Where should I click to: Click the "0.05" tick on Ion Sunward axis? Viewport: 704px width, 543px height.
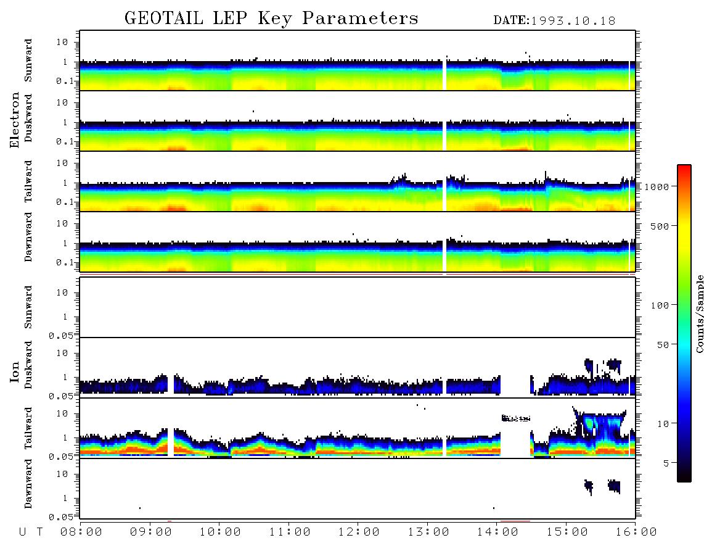coord(60,336)
